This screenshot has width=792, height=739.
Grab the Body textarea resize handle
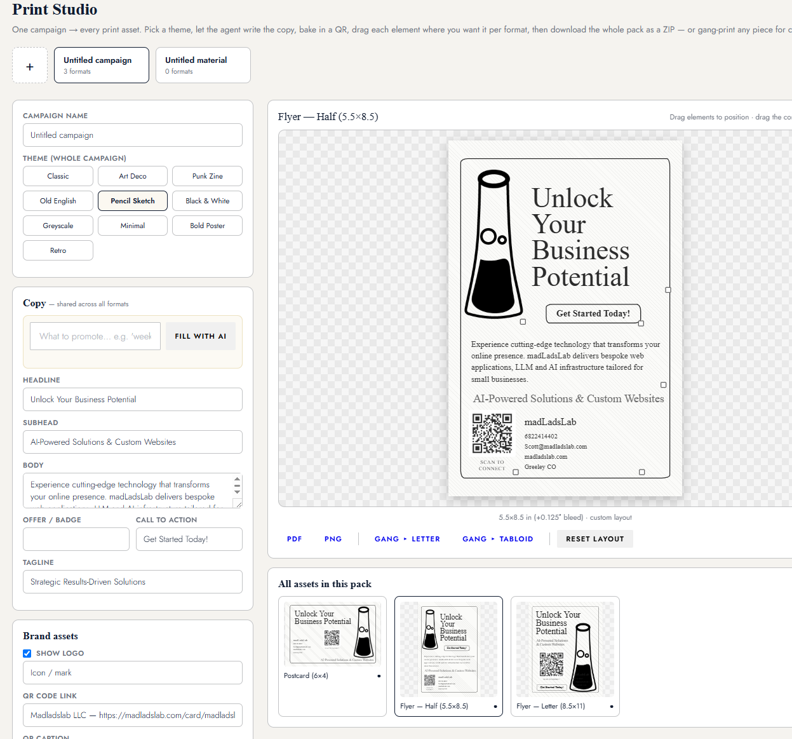point(238,503)
